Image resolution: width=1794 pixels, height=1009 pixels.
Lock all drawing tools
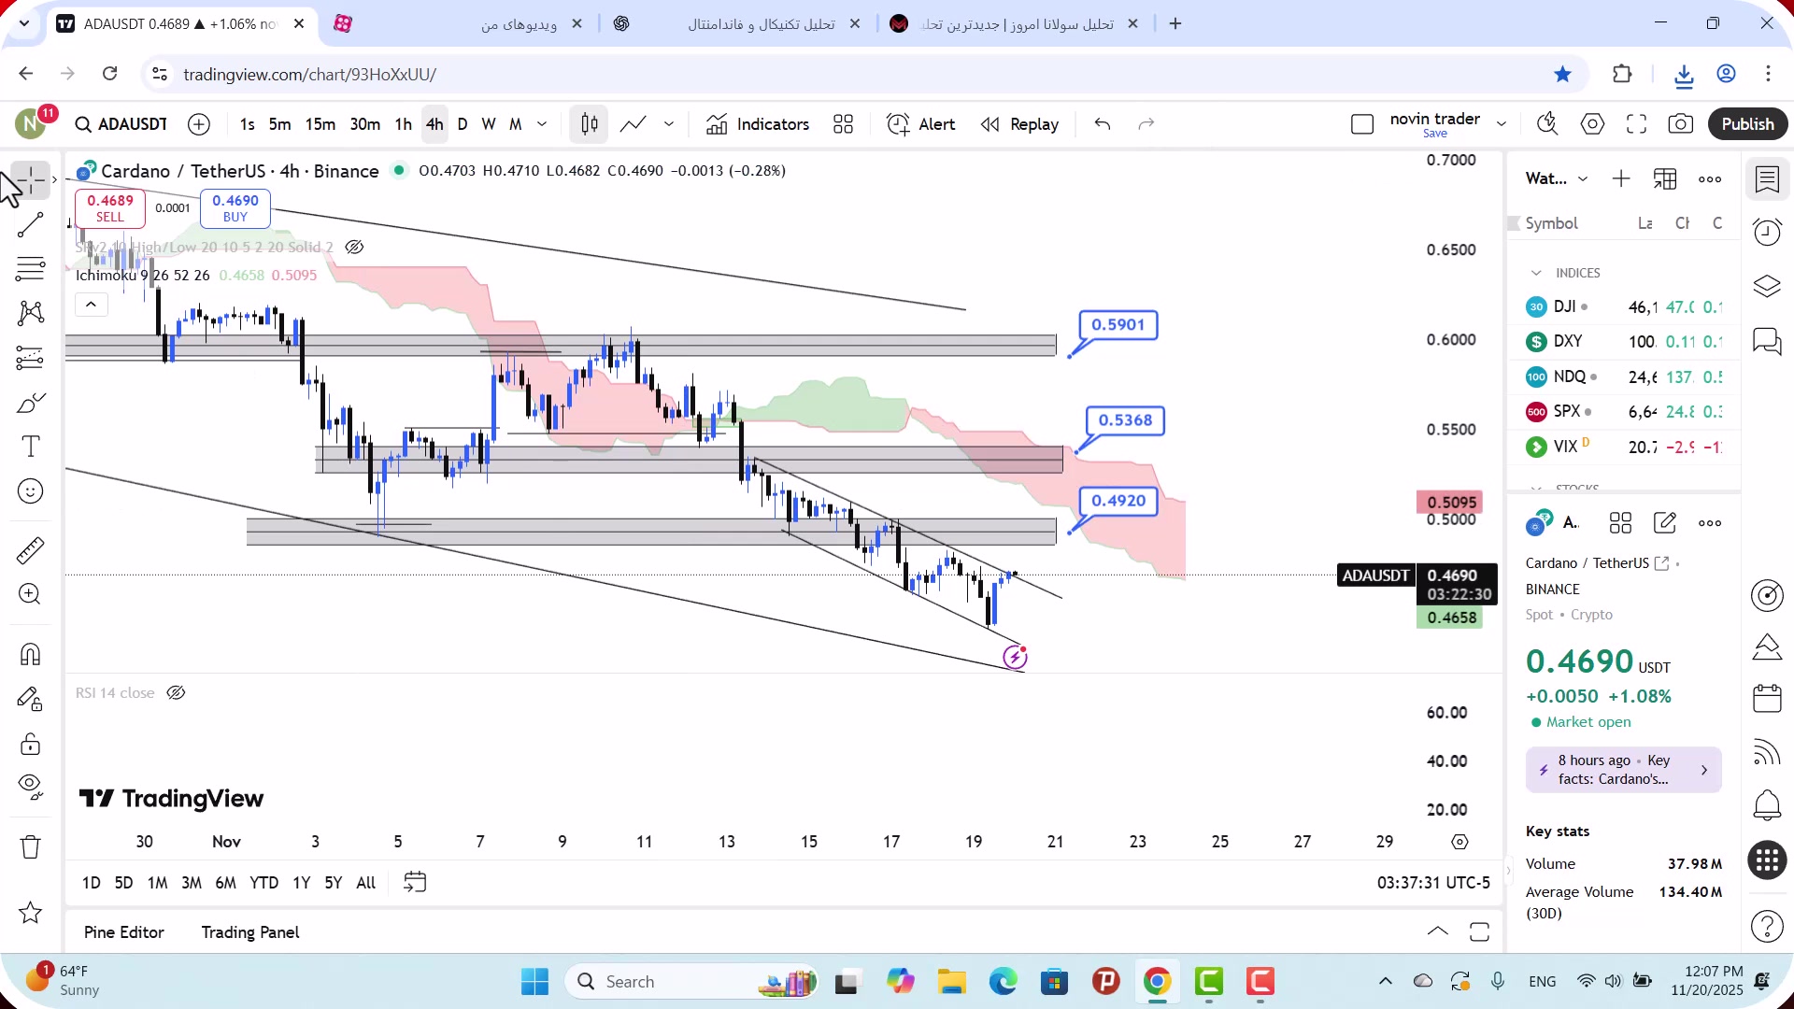pyautogui.click(x=31, y=744)
